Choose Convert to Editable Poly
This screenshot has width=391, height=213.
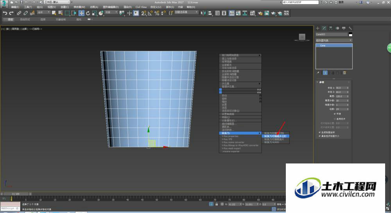(275, 137)
